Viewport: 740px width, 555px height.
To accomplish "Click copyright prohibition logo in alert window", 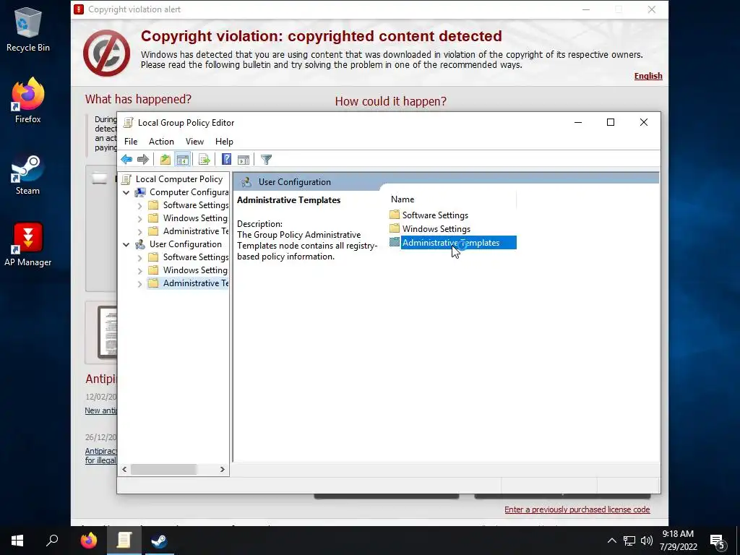I will [107, 53].
